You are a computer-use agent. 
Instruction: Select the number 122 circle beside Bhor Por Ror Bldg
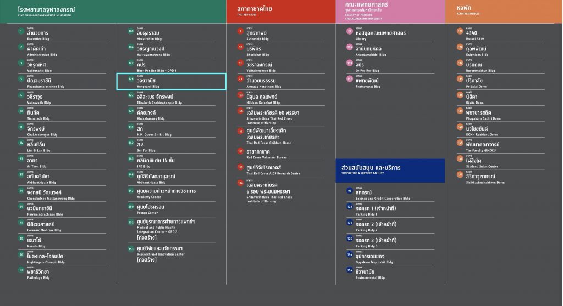point(131,63)
